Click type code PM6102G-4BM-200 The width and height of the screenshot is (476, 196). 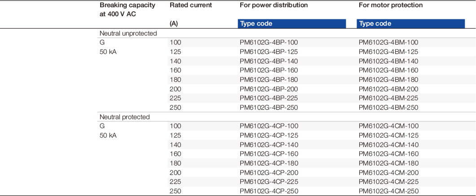(x=388, y=89)
